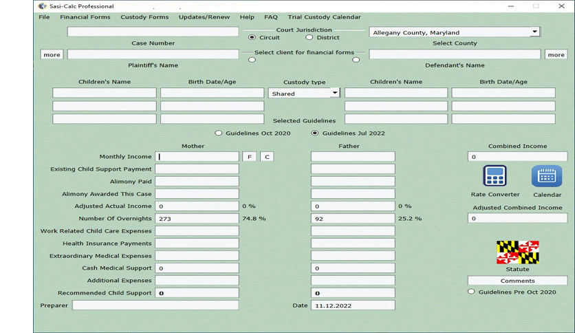The height and width of the screenshot is (333, 575).
Task: Click the Case Number field
Action: tap(153, 32)
